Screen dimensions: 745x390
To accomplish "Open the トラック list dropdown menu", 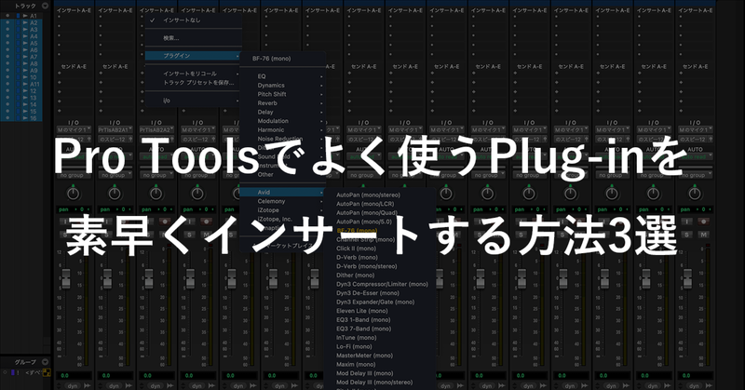I will pos(45,6).
